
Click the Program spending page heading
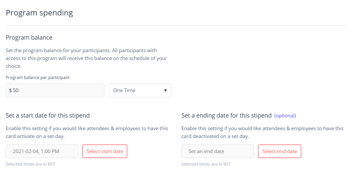(39, 13)
